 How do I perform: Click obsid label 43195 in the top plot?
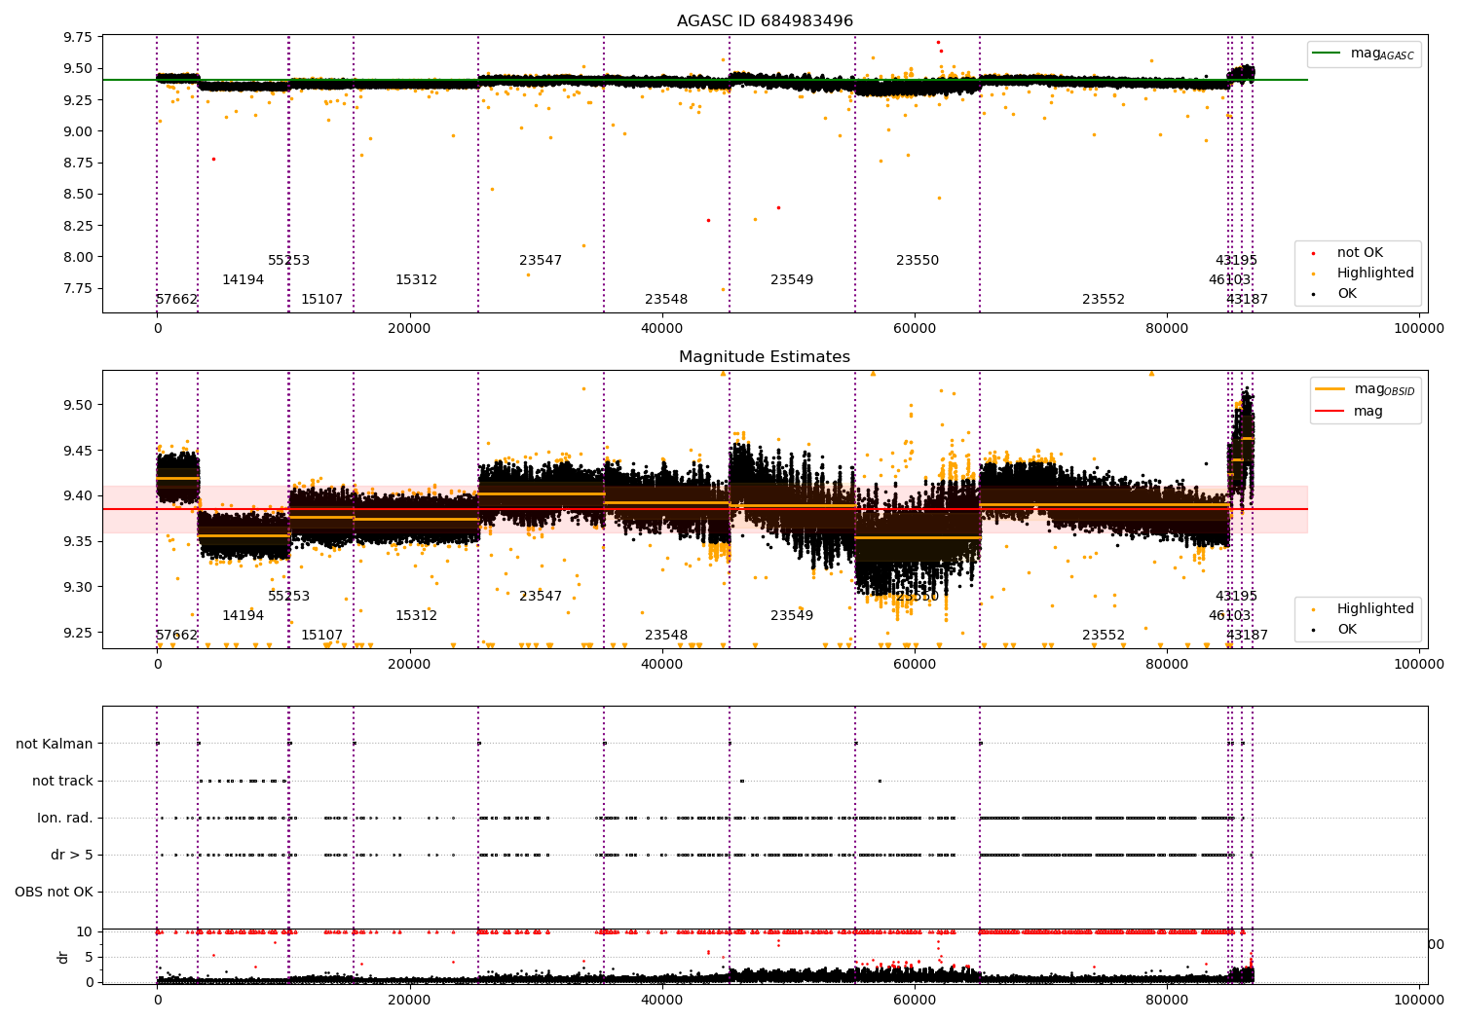pos(1236,261)
